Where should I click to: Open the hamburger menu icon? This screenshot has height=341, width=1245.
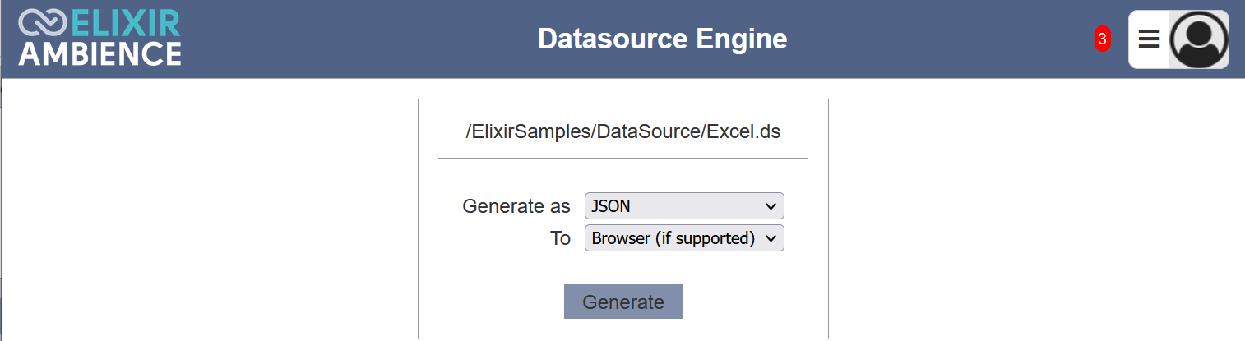[1149, 39]
